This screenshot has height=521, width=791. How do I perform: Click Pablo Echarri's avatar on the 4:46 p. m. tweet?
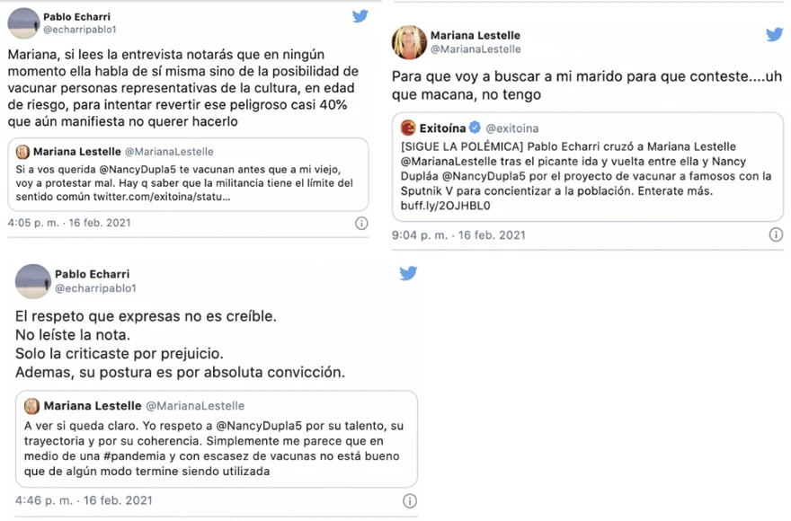(x=33, y=281)
